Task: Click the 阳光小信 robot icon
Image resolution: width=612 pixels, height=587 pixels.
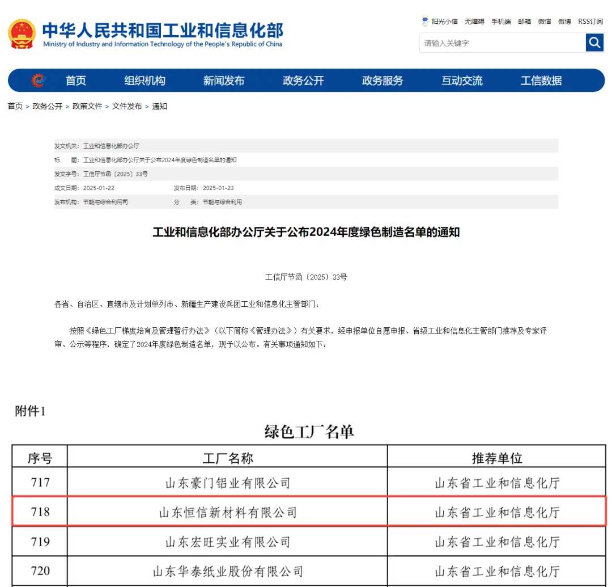Action: click(425, 22)
